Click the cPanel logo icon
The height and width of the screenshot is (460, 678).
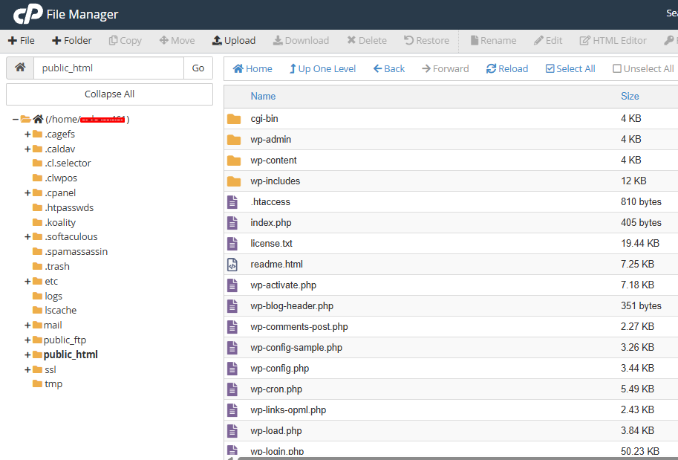tap(27, 14)
